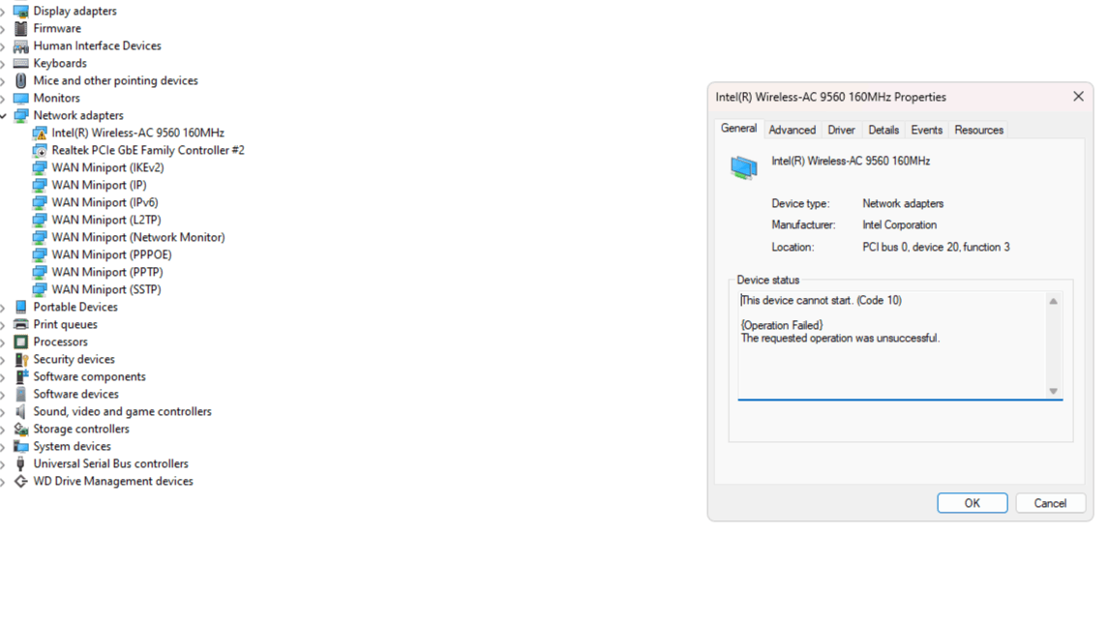Image resolution: width=1108 pixels, height=623 pixels.
Task: Click the Firmware category icon
Action: tap(21, 28)
